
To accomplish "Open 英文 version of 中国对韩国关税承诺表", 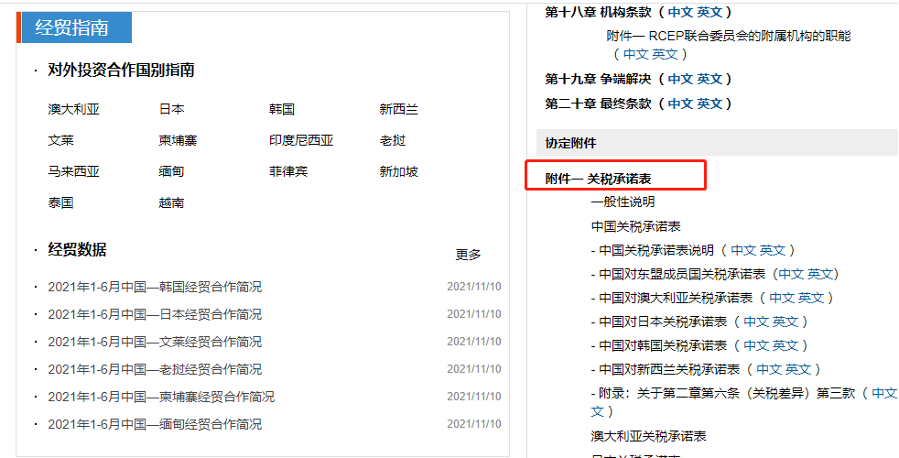I will coord(785,345).
